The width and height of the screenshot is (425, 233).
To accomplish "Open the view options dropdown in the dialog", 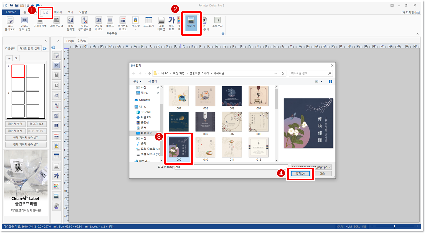I will point(322,81).
